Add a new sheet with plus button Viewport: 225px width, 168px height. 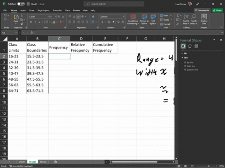pyautogui.click(x=55, y=162)
